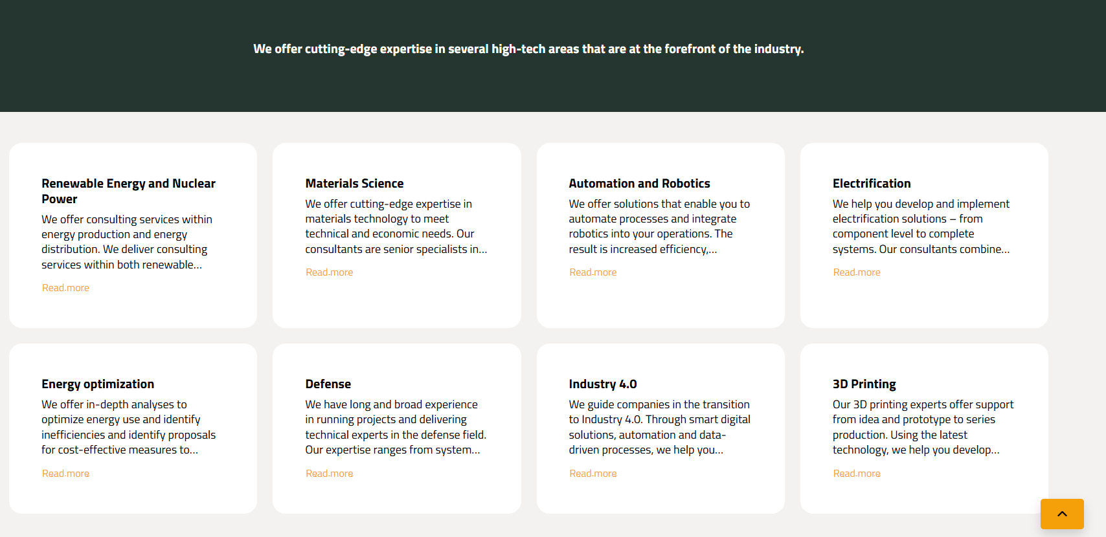Click Read more under Industry 4.0
Viewport: 1106px width, 537px height.
coord(592,474)
